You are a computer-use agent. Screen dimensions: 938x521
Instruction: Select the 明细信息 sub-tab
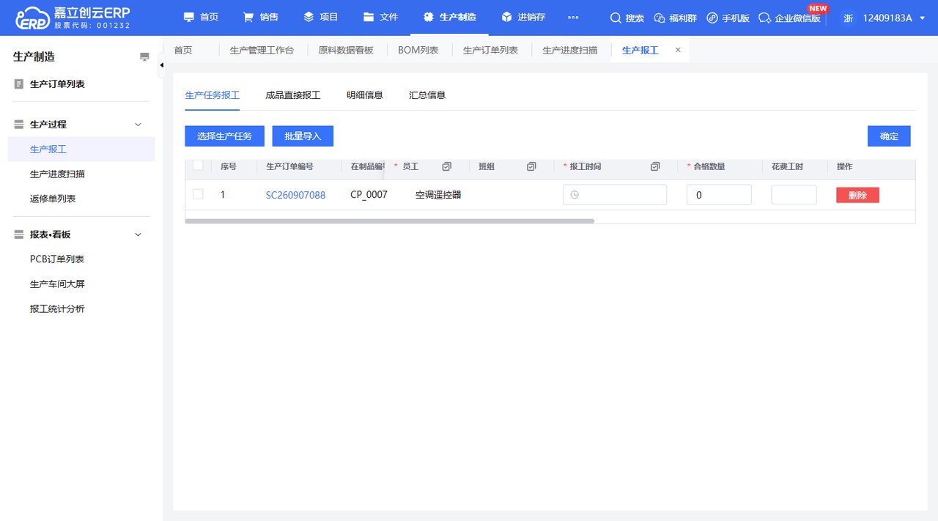pyautogui.click(x=365, y=95)
